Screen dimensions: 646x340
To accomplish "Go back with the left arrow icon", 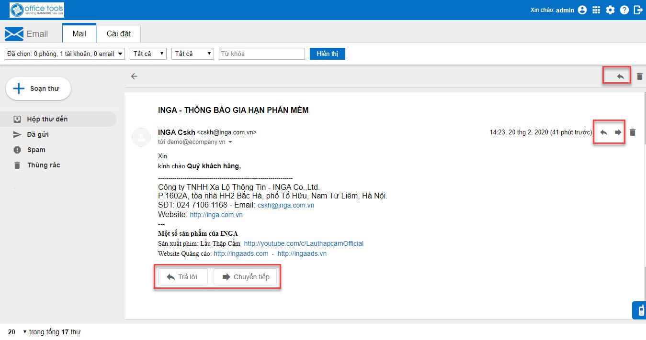I will tap(134, 76).
